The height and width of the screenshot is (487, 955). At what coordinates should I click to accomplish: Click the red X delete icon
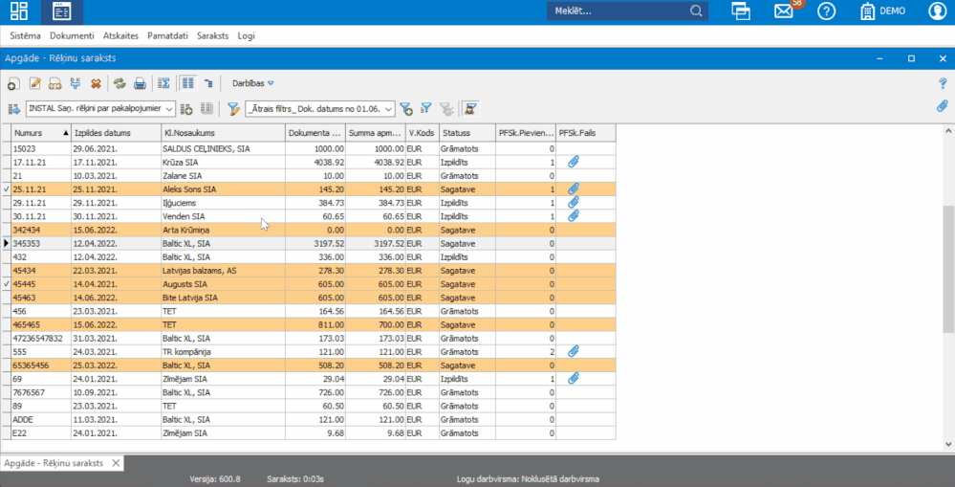pyautogui.click(x=96, y=83)
